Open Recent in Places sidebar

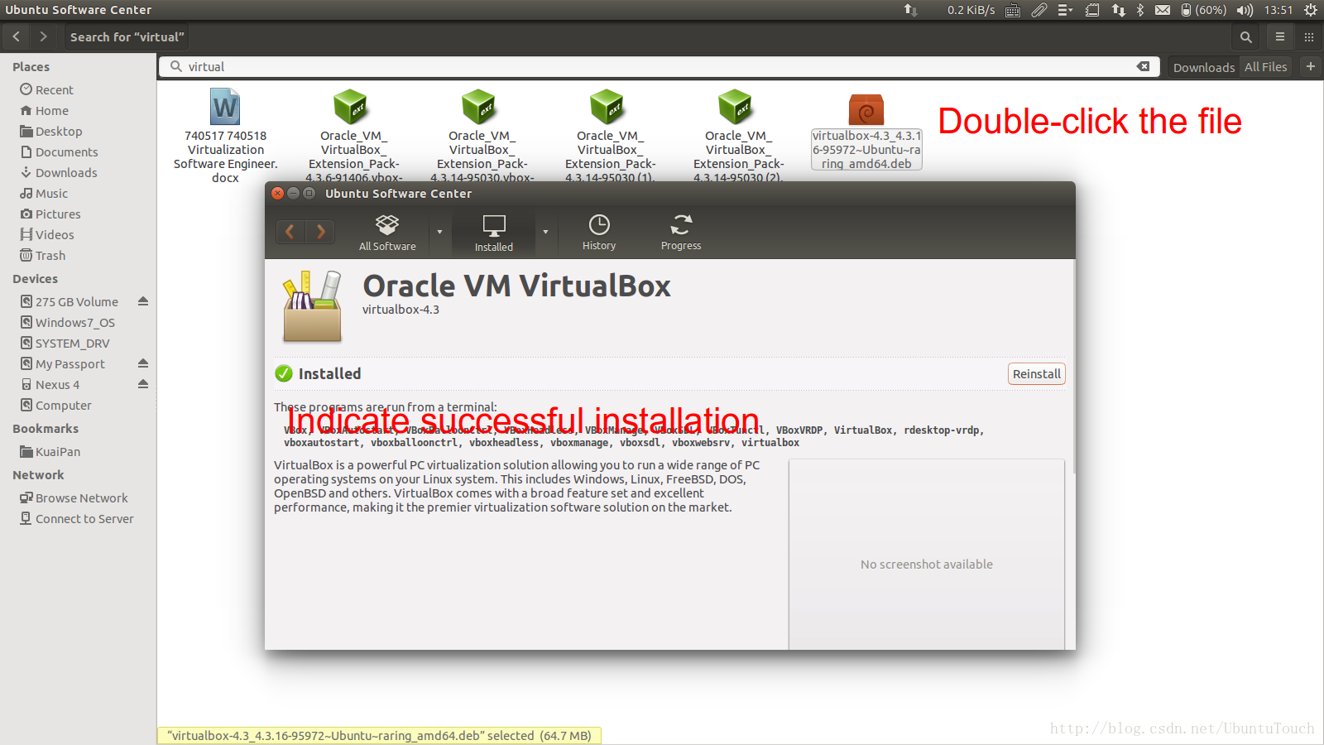point(55,89)
